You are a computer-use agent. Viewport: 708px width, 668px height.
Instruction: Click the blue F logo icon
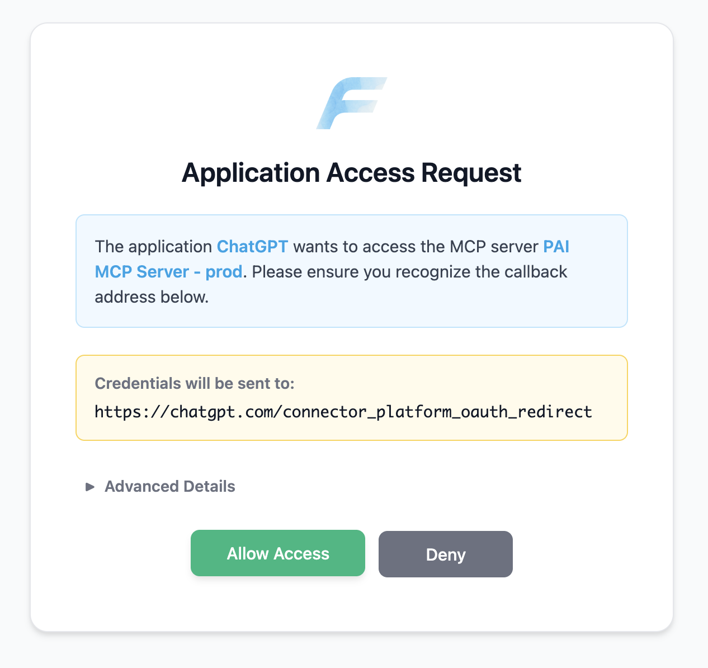[x=351, y=104]
